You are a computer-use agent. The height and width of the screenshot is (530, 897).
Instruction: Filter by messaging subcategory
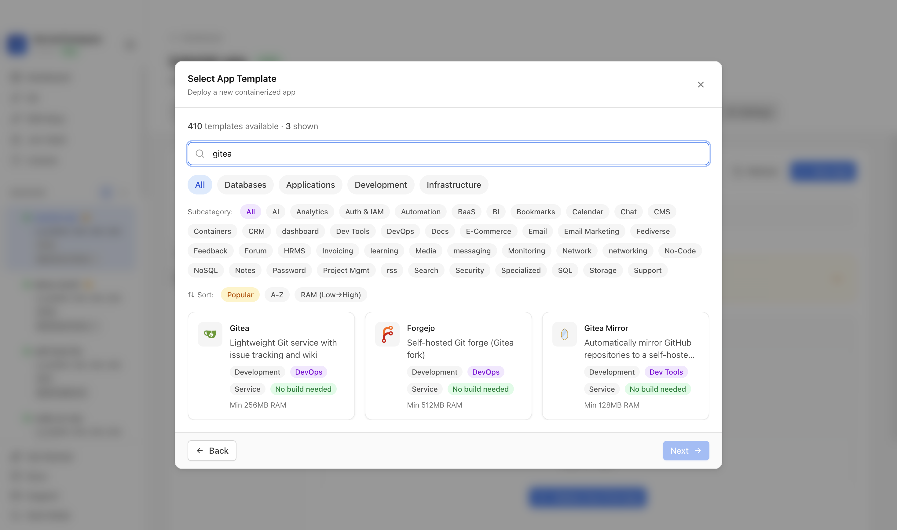point(472,251)
